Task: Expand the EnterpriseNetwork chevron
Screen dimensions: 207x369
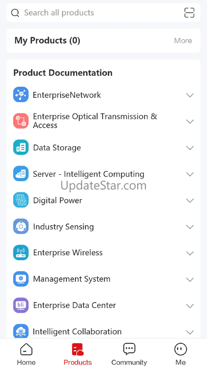Action: coord(190,95)
